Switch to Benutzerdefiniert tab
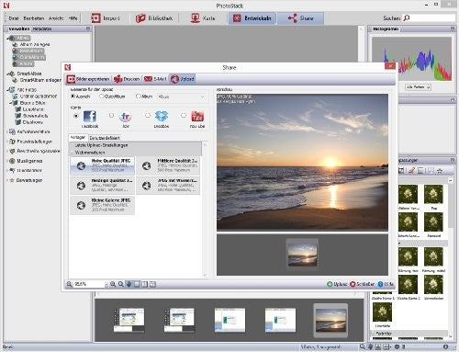459x352 pixels. [105, 138]
